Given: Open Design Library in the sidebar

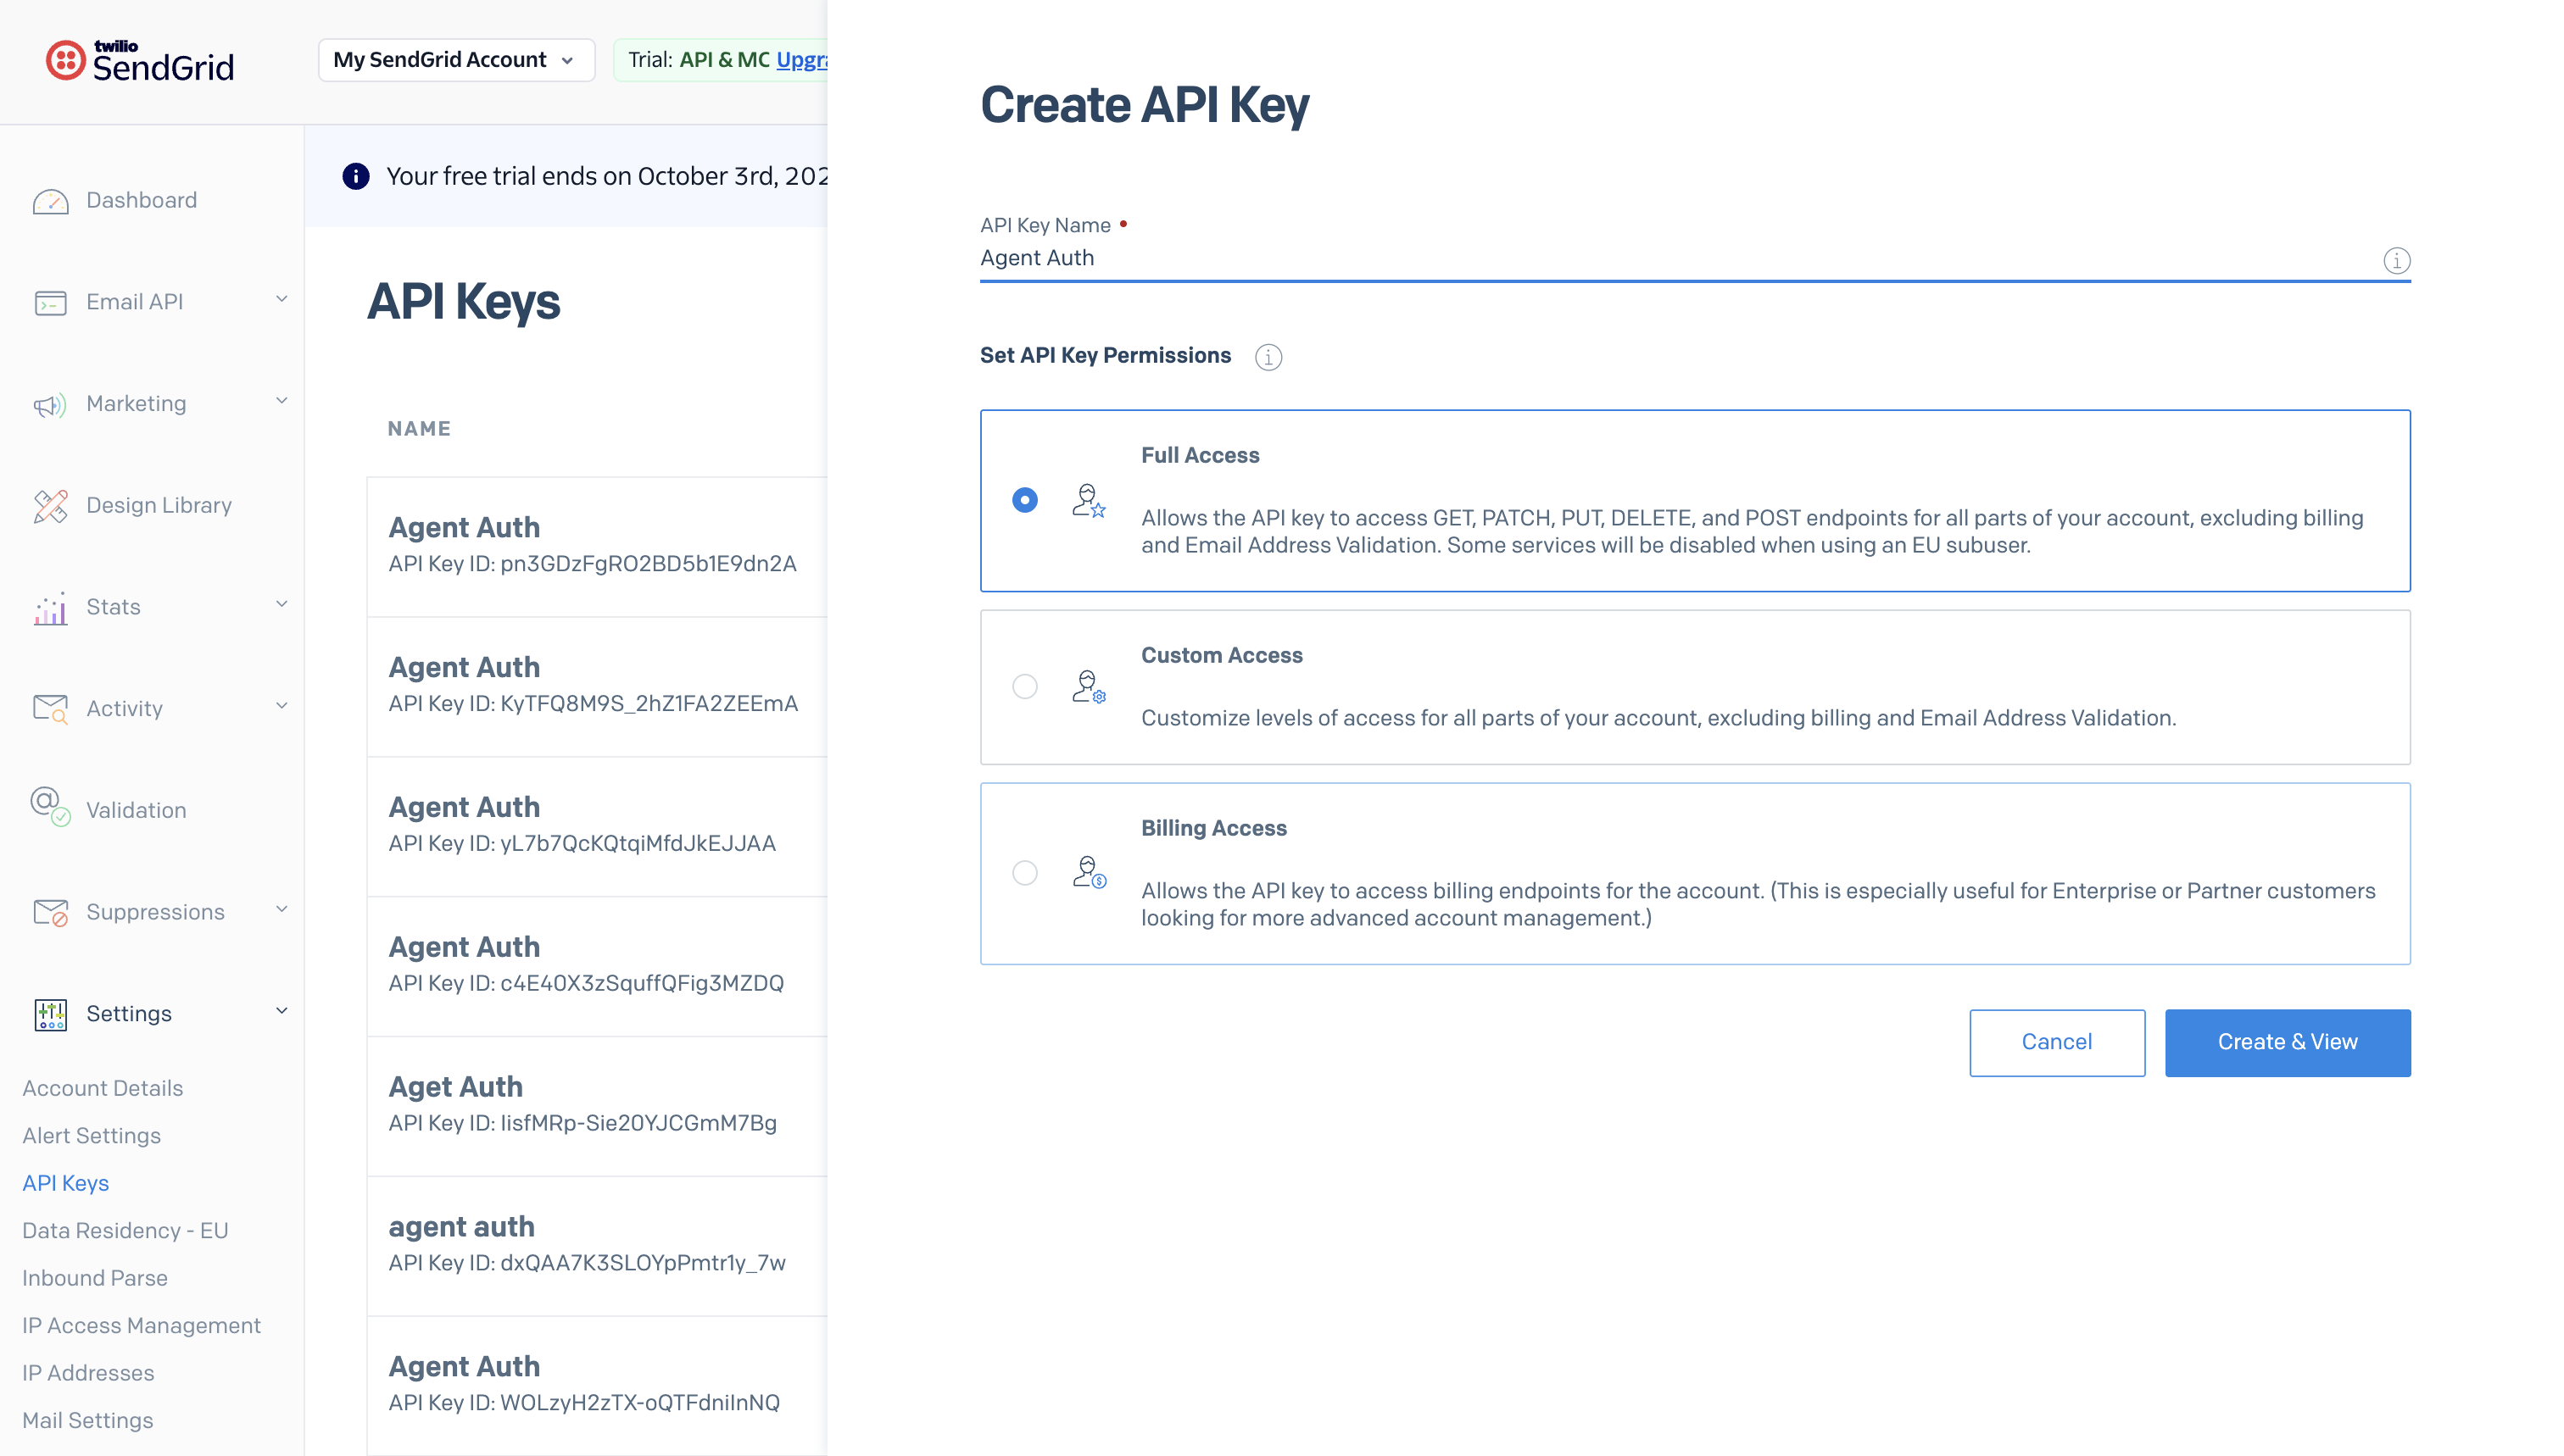Looking at the screenshot, I should pos(159,505).
